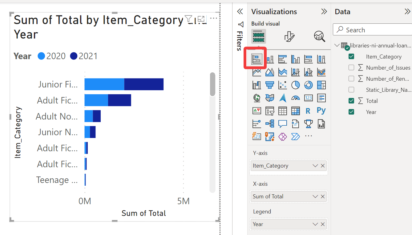The image size is (412, 235).
Task: Collapse the libraries-ni-annual-loan table
Action: click(337, 46)
